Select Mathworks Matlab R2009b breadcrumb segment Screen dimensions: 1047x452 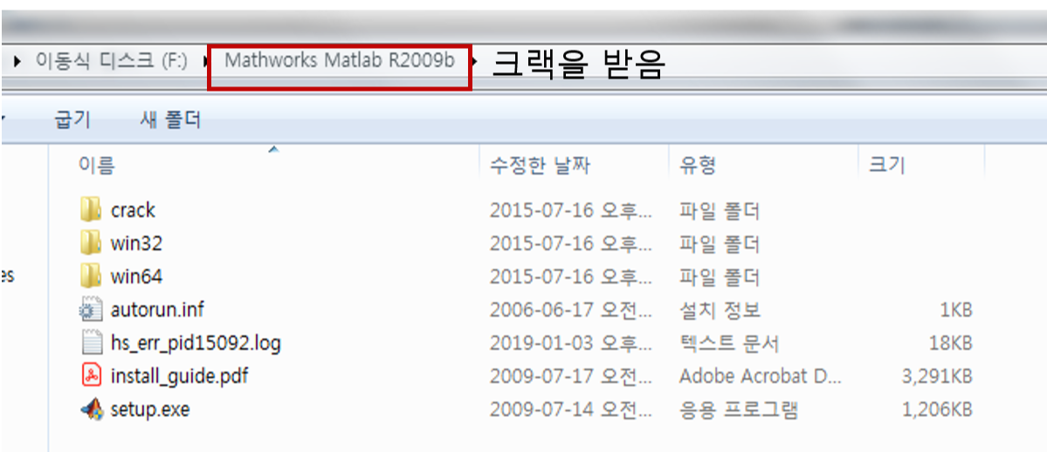(340, 61)
